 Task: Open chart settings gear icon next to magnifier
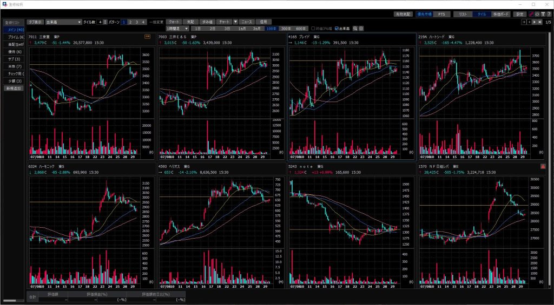click(x=361, y=28)
